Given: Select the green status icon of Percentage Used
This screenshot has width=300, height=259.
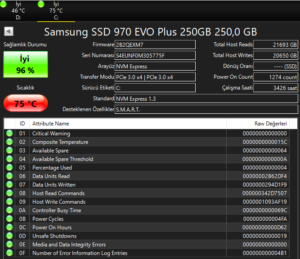Looking at the screenshot, I should coord(9,167).
